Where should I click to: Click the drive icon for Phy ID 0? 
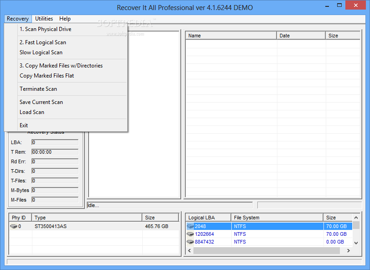point(14,226)
